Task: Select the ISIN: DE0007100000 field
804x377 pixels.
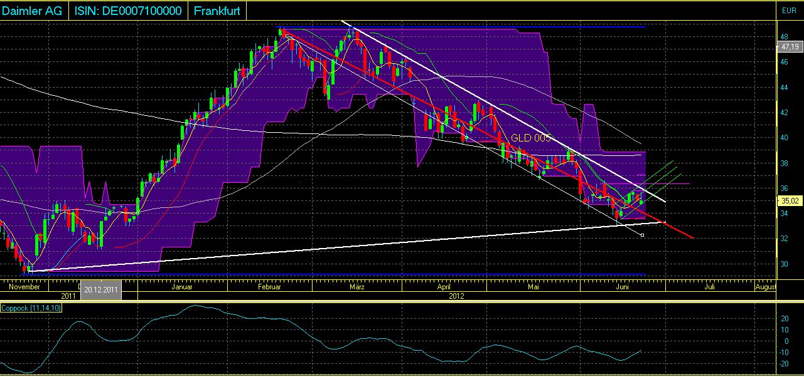Action: tap(129, 11)
